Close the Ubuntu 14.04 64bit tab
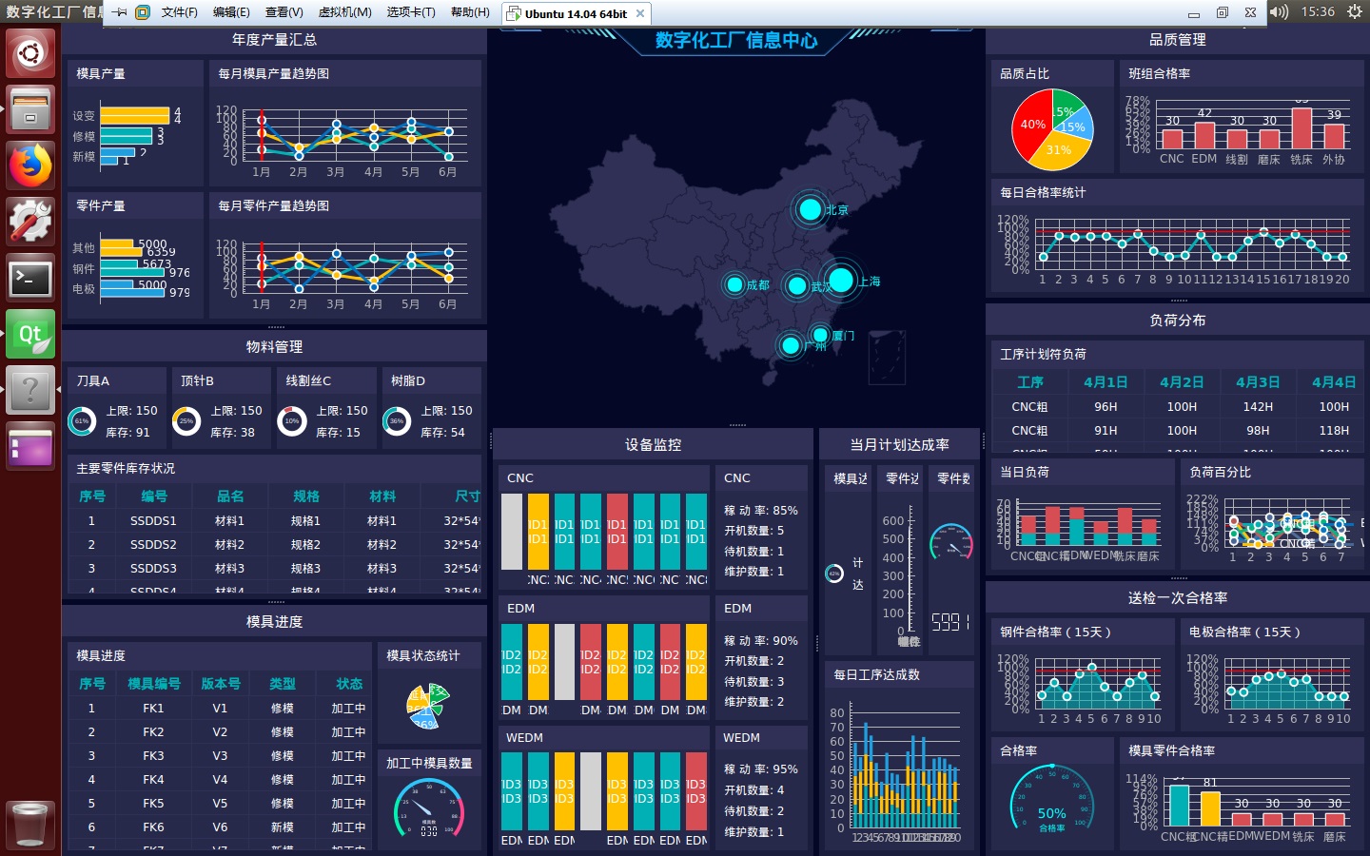This screenshot has width=1370, height=856. click(x=640, y=13)
